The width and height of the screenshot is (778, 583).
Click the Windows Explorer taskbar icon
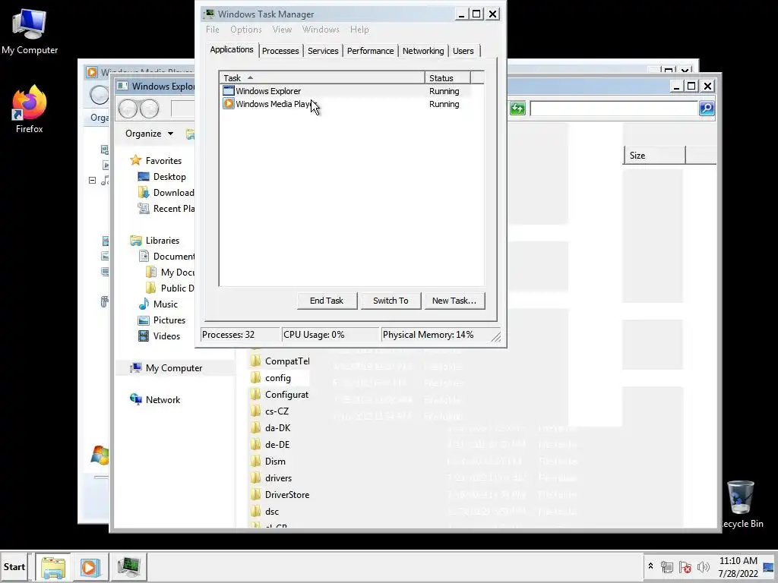53,566
